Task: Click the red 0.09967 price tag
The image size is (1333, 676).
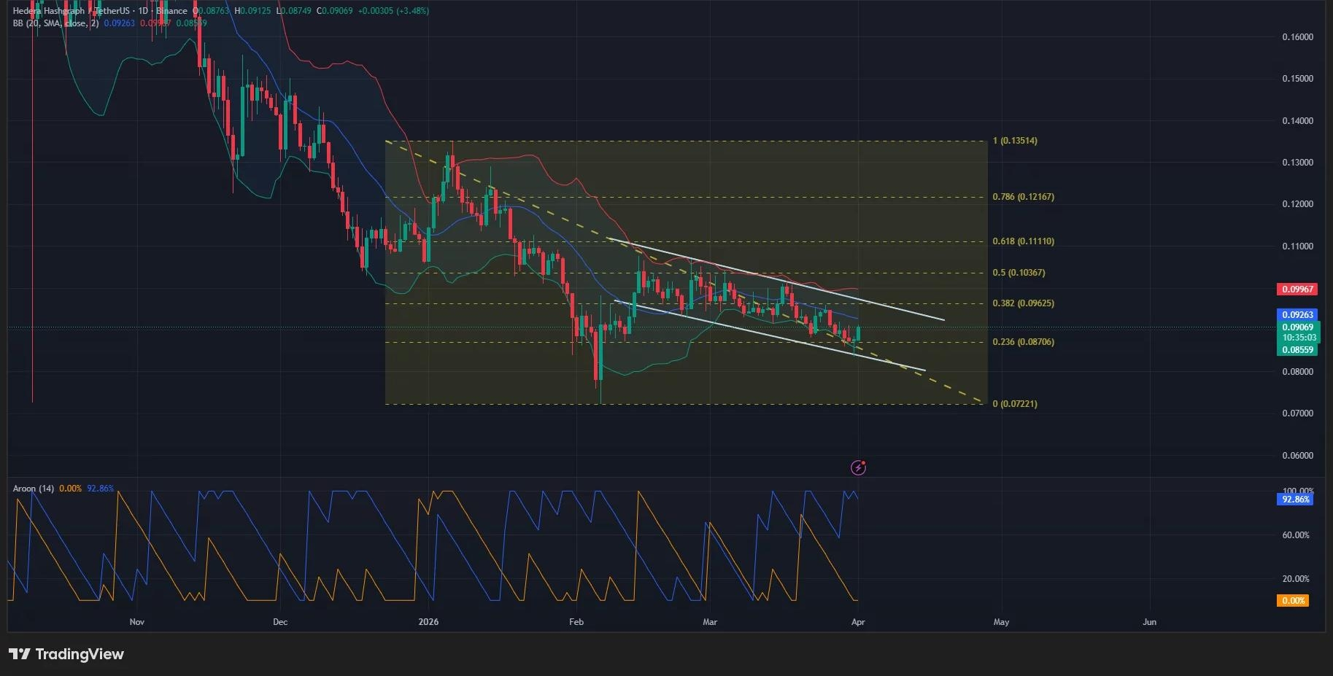Action: tap(1297, 290)
